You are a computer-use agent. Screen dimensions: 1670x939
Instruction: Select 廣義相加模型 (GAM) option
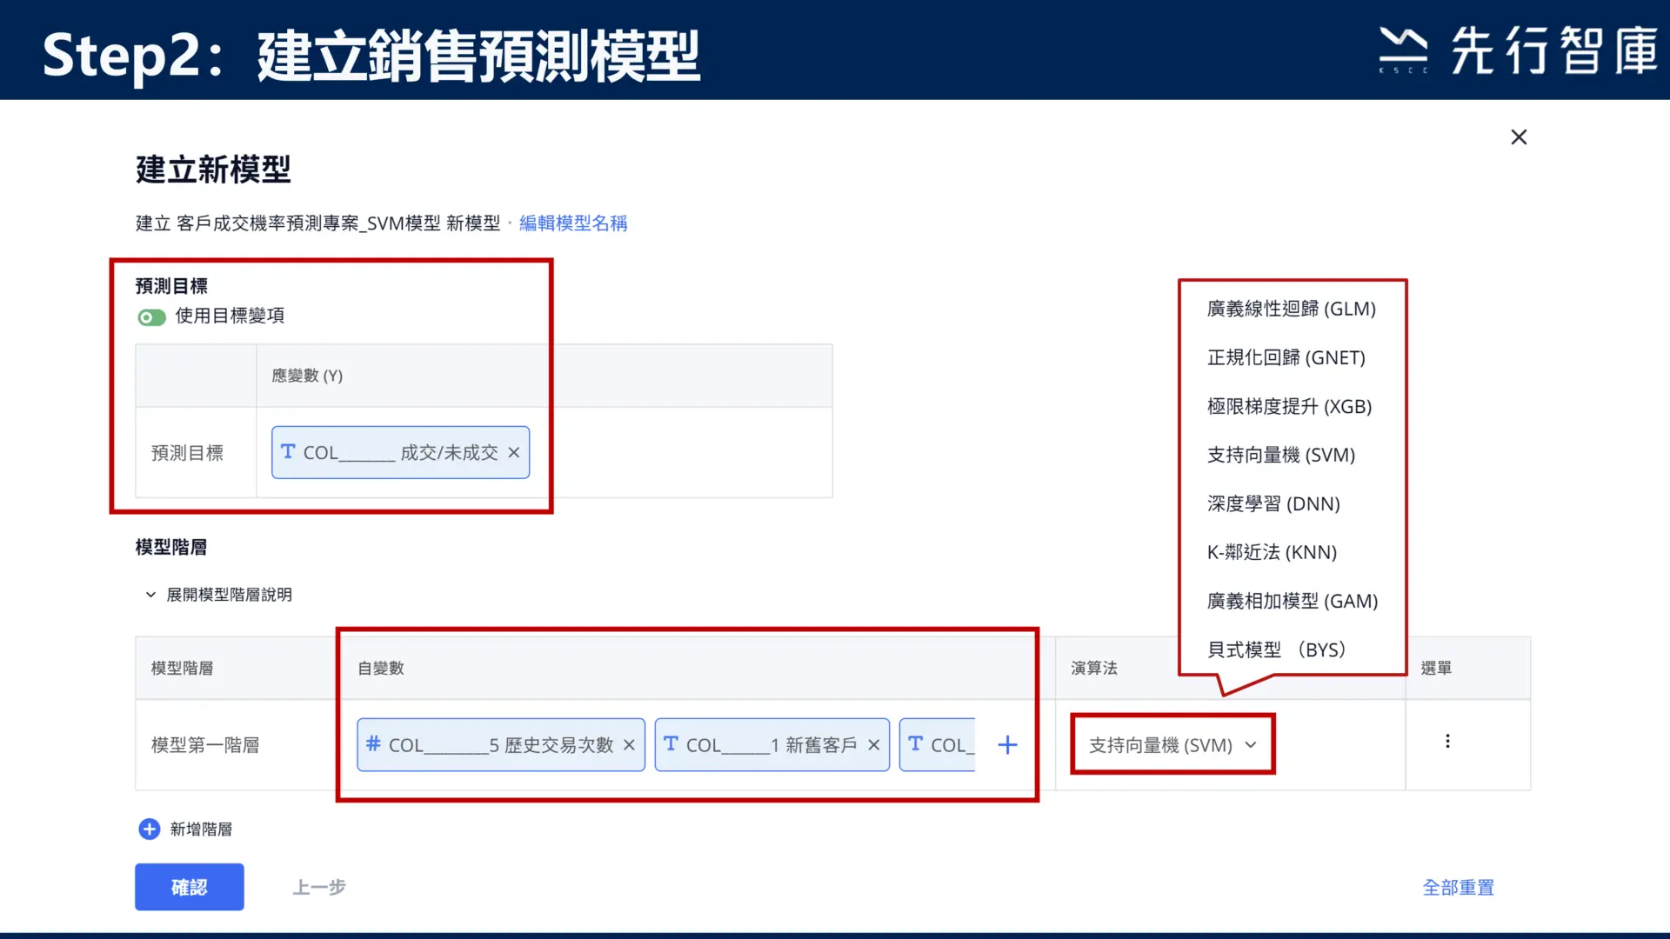[1293, 601]
